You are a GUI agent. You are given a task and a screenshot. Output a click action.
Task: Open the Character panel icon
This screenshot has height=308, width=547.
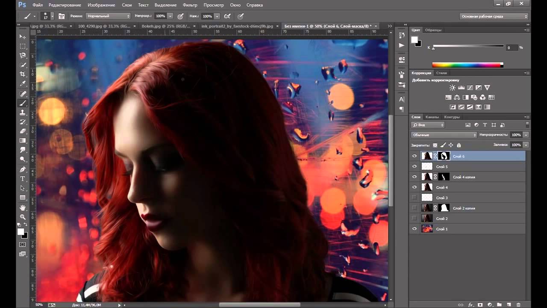click(402, 99)
